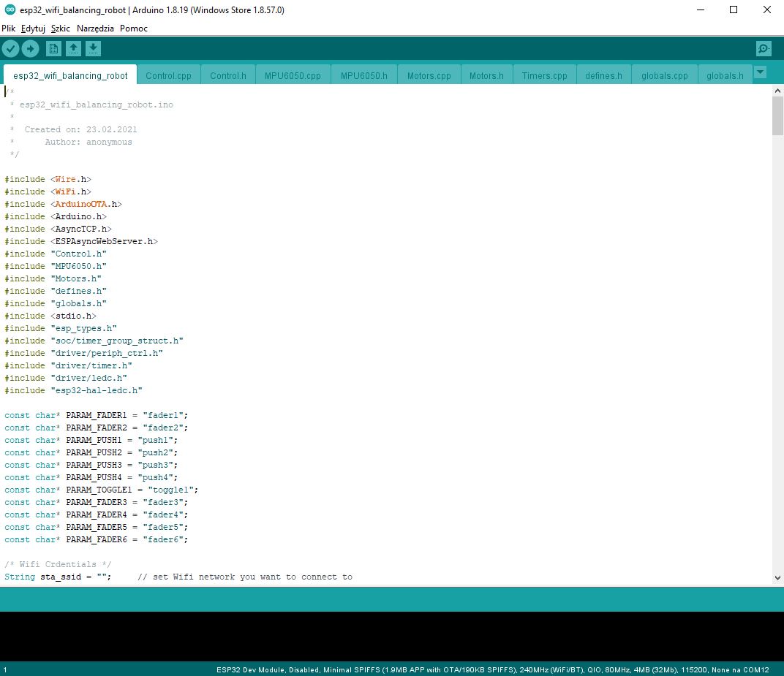Click the 'Wifi Crdentials' comment line
This screenshot has width=784, height=676.
tap(58, 565)
